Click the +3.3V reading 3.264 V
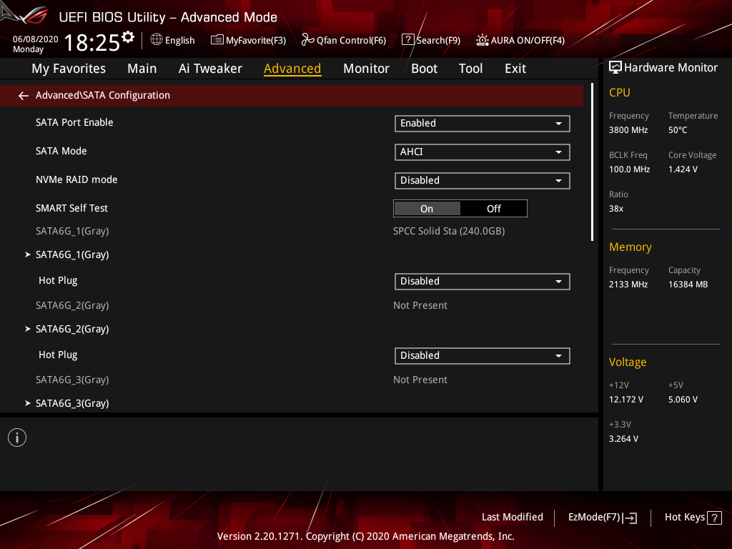Screen dimensions: 732x549 [x=623, y=439]
